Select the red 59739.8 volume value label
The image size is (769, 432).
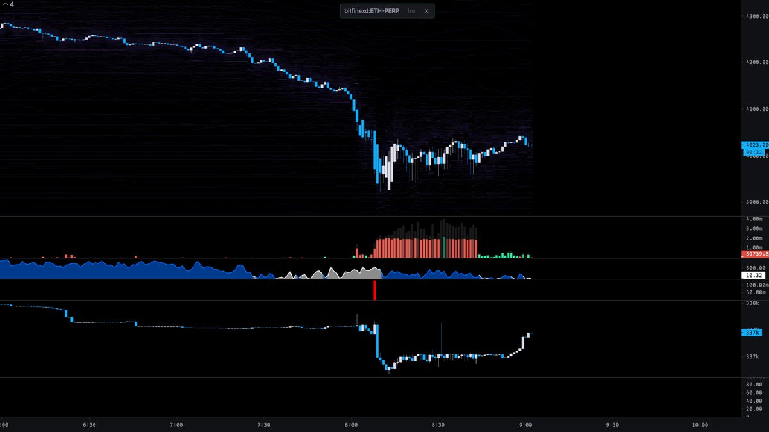(x=754, y=254)
